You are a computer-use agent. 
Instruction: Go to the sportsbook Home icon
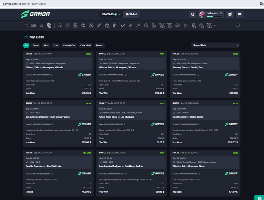coord(25,25)
